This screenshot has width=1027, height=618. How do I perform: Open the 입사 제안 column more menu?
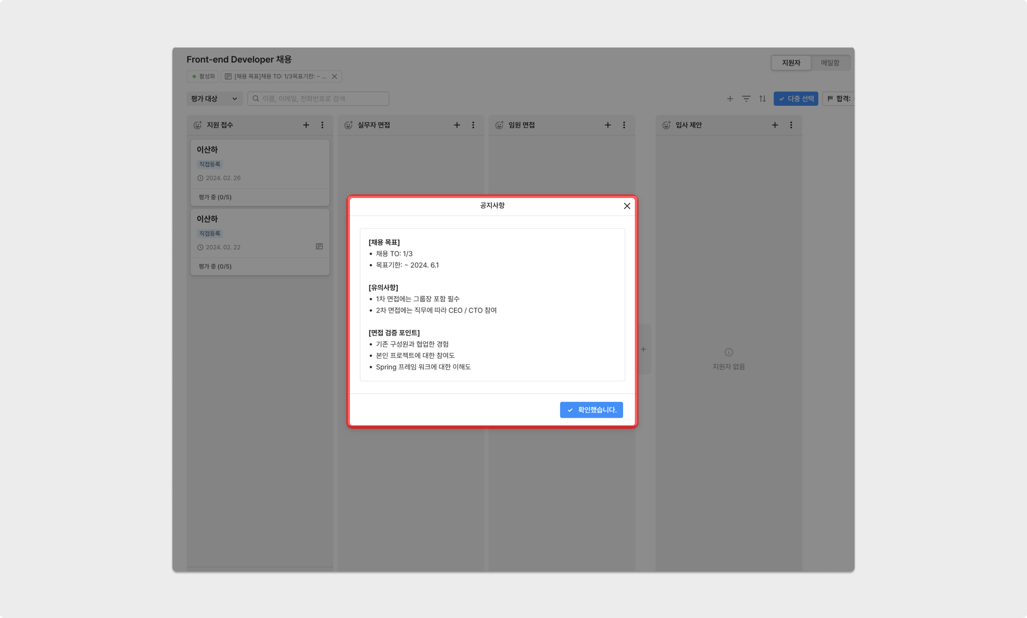(791, 125)
